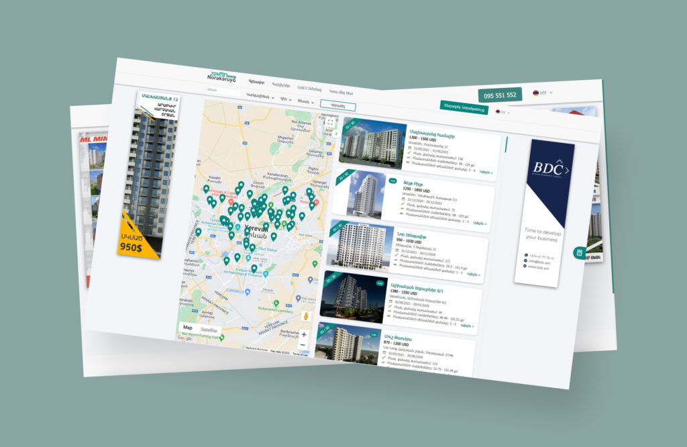Viewport: 687px width, 447px height.
Task: Switch the map to Map view
Action: point(188,328)
